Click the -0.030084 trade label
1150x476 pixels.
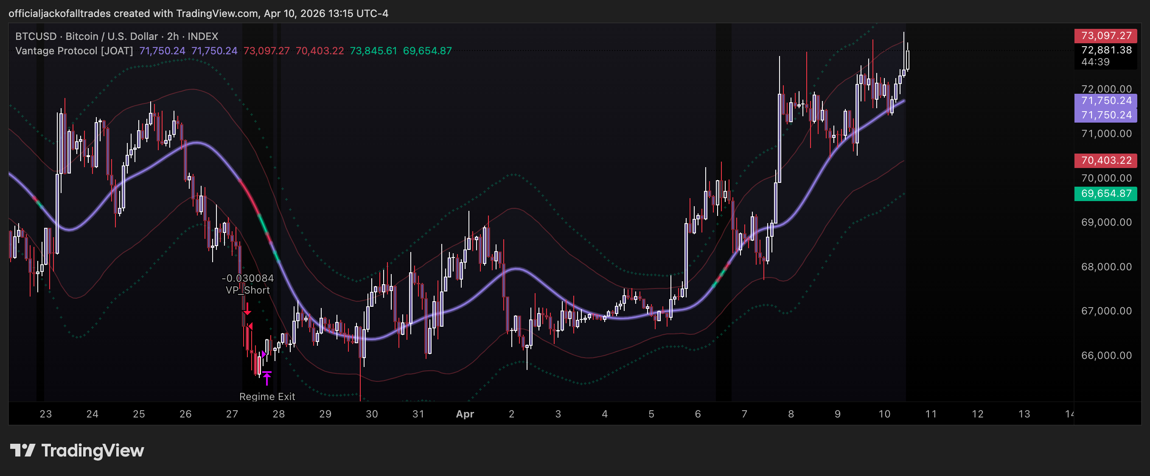pyautogui.click(x=248, y=278)
